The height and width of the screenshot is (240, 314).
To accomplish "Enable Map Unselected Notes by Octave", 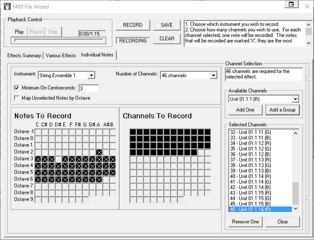I will coord(17,98).
